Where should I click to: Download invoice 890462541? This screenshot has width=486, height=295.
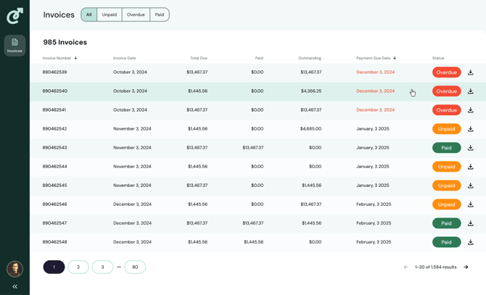[471, 110]
